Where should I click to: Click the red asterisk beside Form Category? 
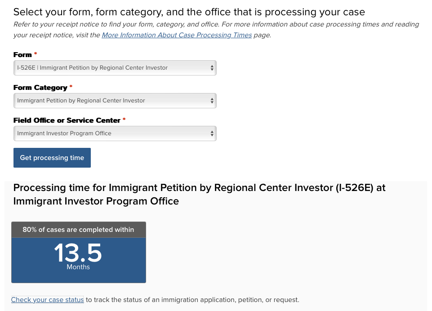[x=71, y=87]
